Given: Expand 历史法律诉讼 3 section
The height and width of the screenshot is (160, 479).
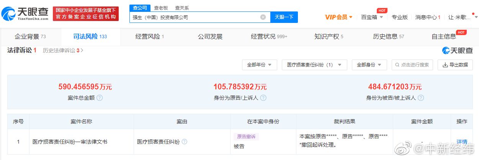Looking at the screenshot, I should click(63, 50).
